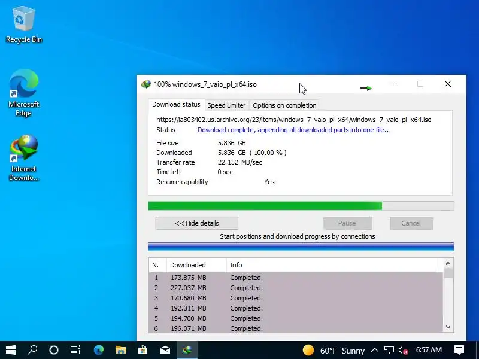Select connection row with 227.037 MB
Screen dimensions: 479x359
coord(296,288)
